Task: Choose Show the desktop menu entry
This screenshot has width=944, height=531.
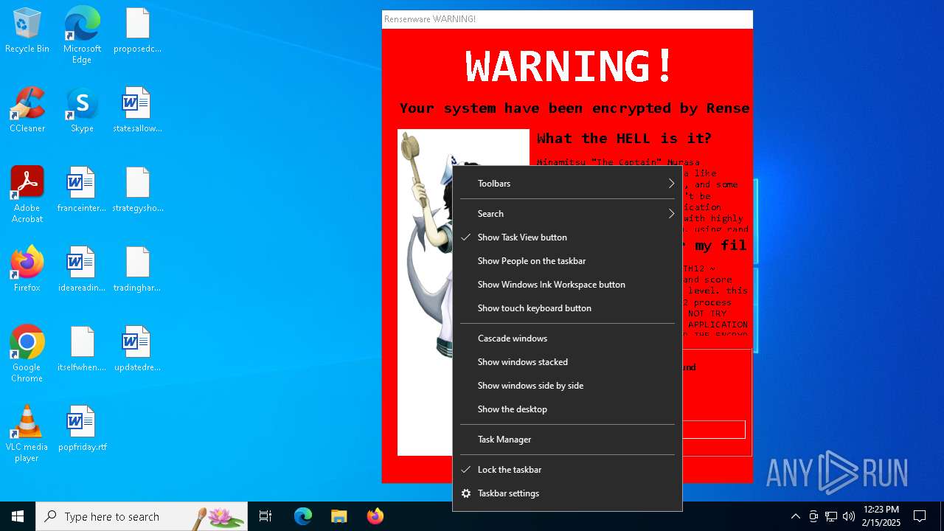Action: click(567, 409)
